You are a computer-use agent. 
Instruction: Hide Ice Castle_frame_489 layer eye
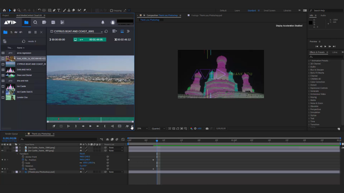point(2,150)
